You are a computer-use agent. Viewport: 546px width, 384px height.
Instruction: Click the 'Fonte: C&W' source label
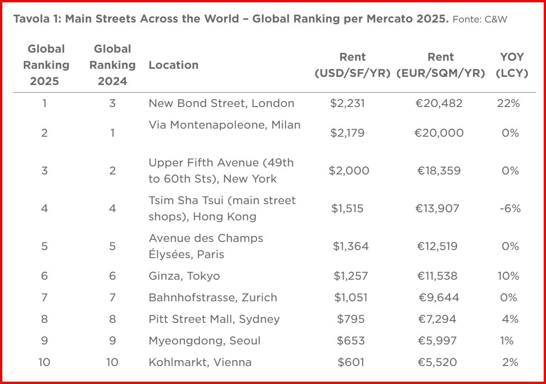tap(481, 20)
